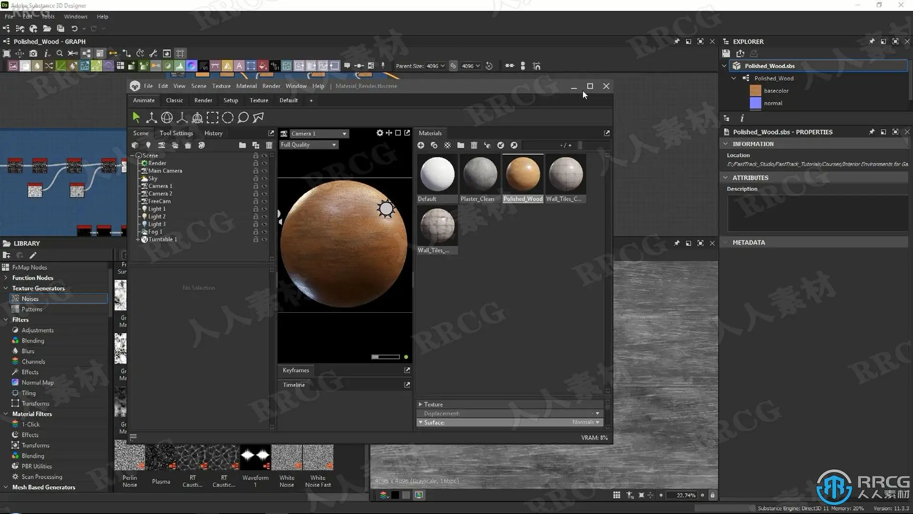The image size is (913, 514).
Task: Click Description text field in Properties
Action: (x=817, y=213)
